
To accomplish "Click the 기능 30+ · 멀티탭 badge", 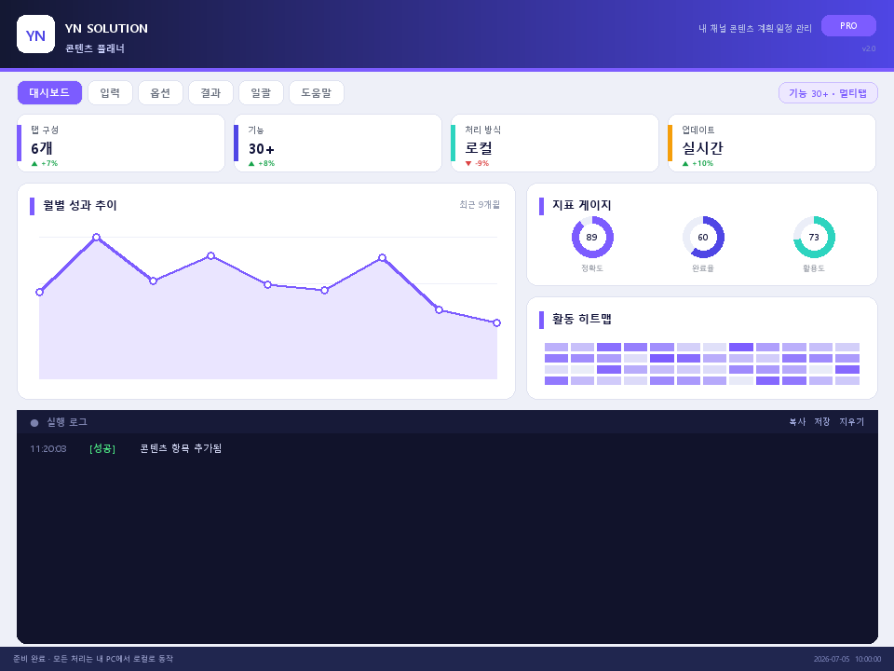I will pos(828,93).
